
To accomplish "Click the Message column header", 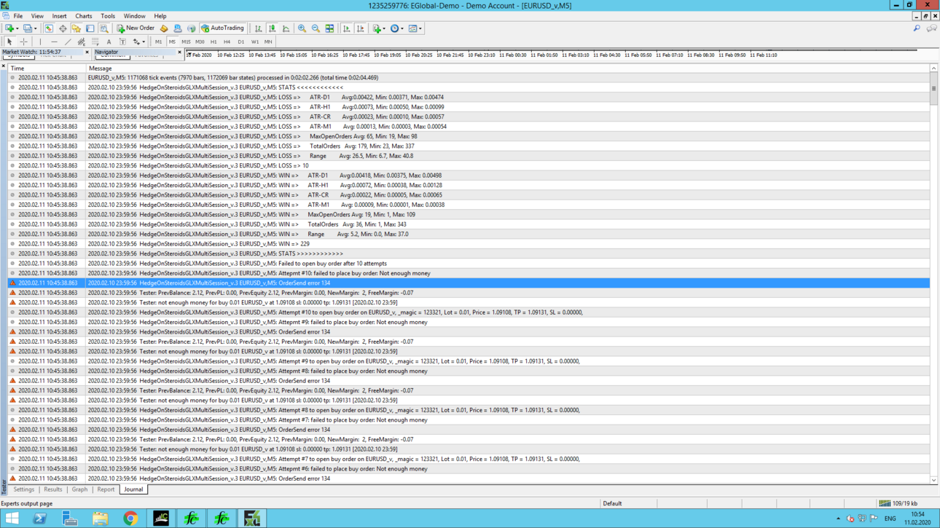I will point(507,68).
